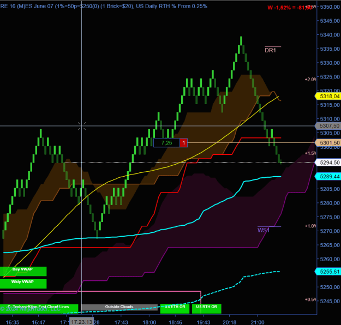Click the cyan 5289,44 VWAP price marker

(x=328, y=177)
